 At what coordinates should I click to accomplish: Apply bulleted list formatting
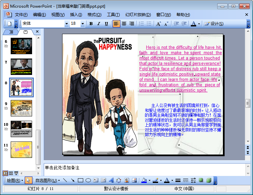pos(149,24)
